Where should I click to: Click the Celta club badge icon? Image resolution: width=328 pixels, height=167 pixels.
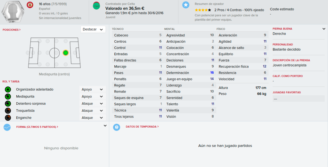96,6
